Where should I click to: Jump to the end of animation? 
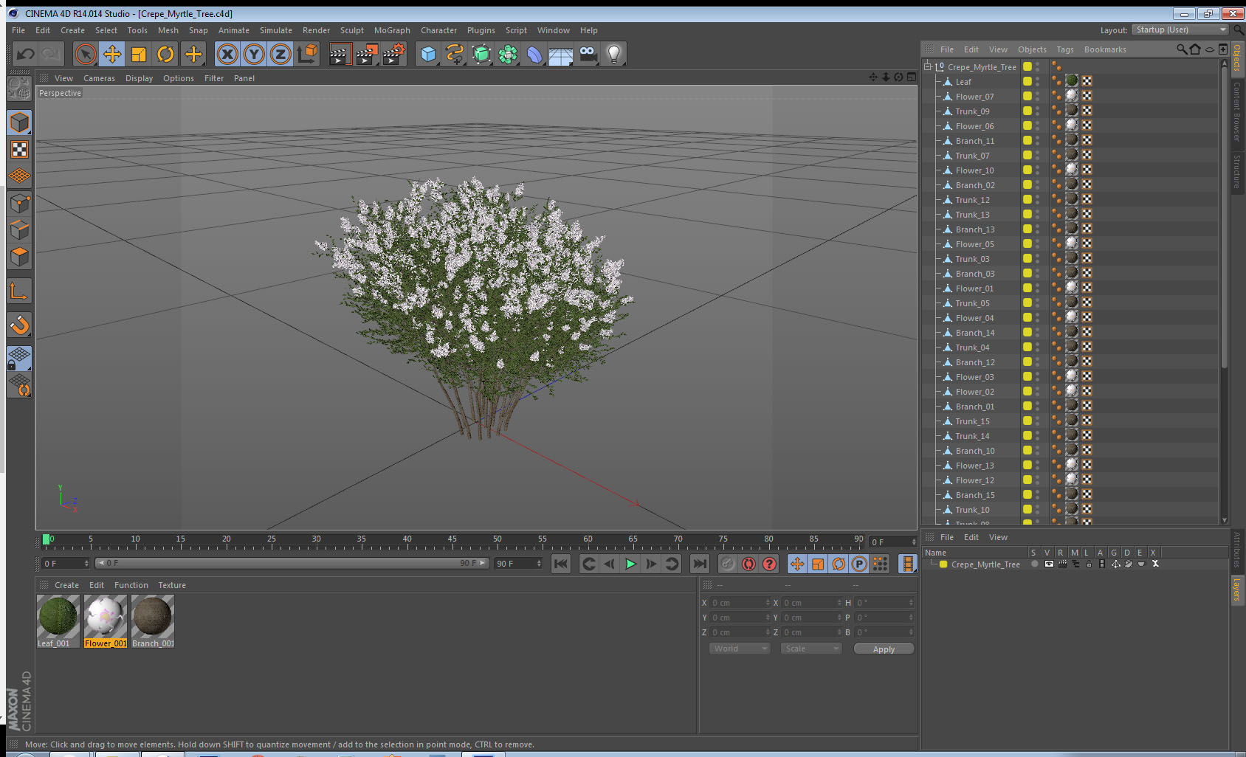pyautogui.click(x=699, y=564)
